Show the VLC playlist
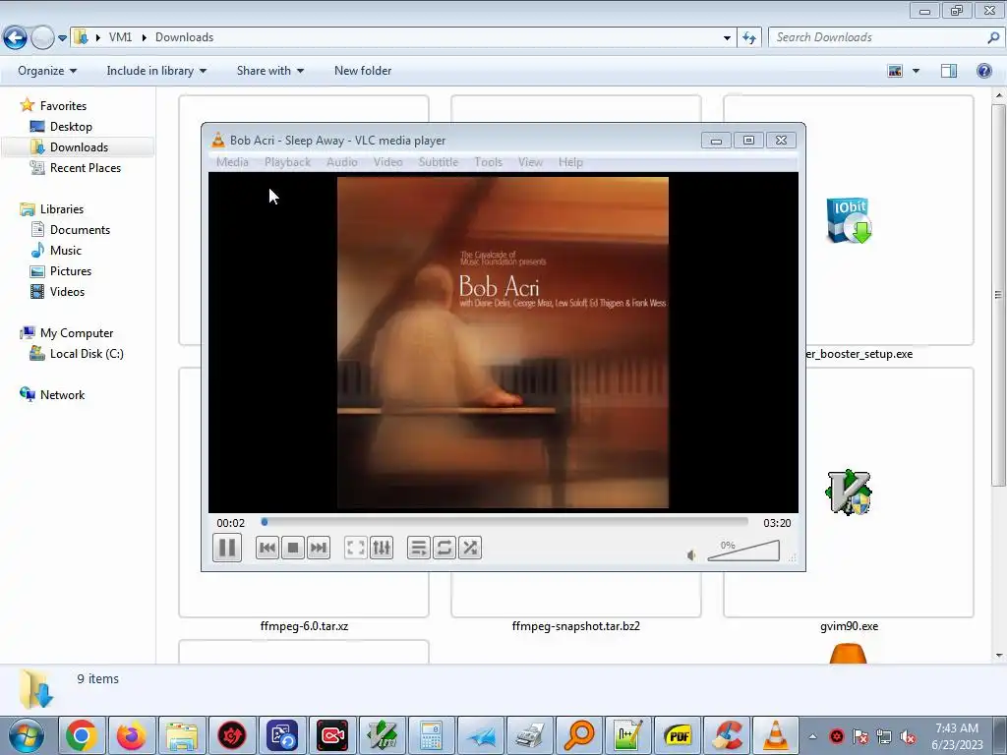 click(418, 548)
